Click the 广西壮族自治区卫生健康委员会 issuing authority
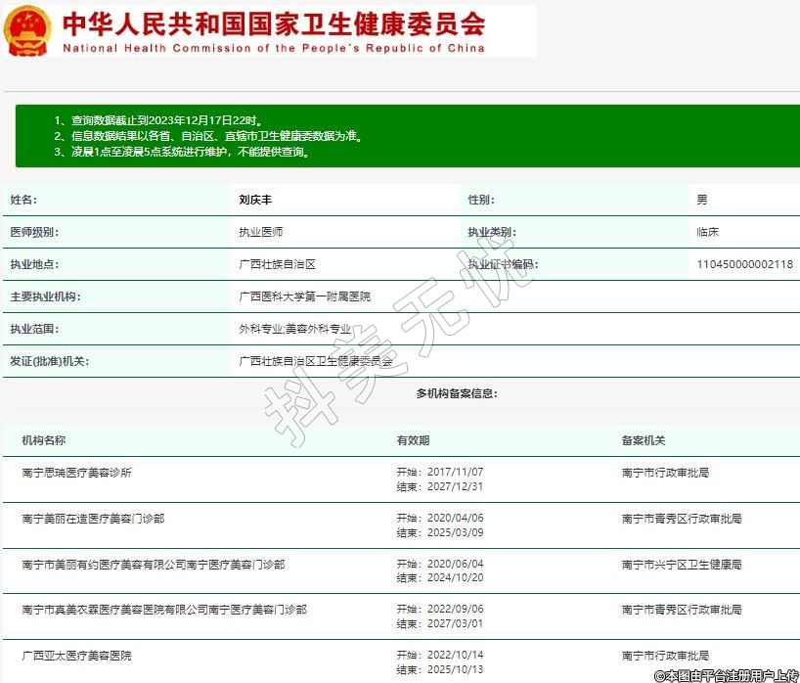This screenshot has height=683, width=800. (315, 361)
